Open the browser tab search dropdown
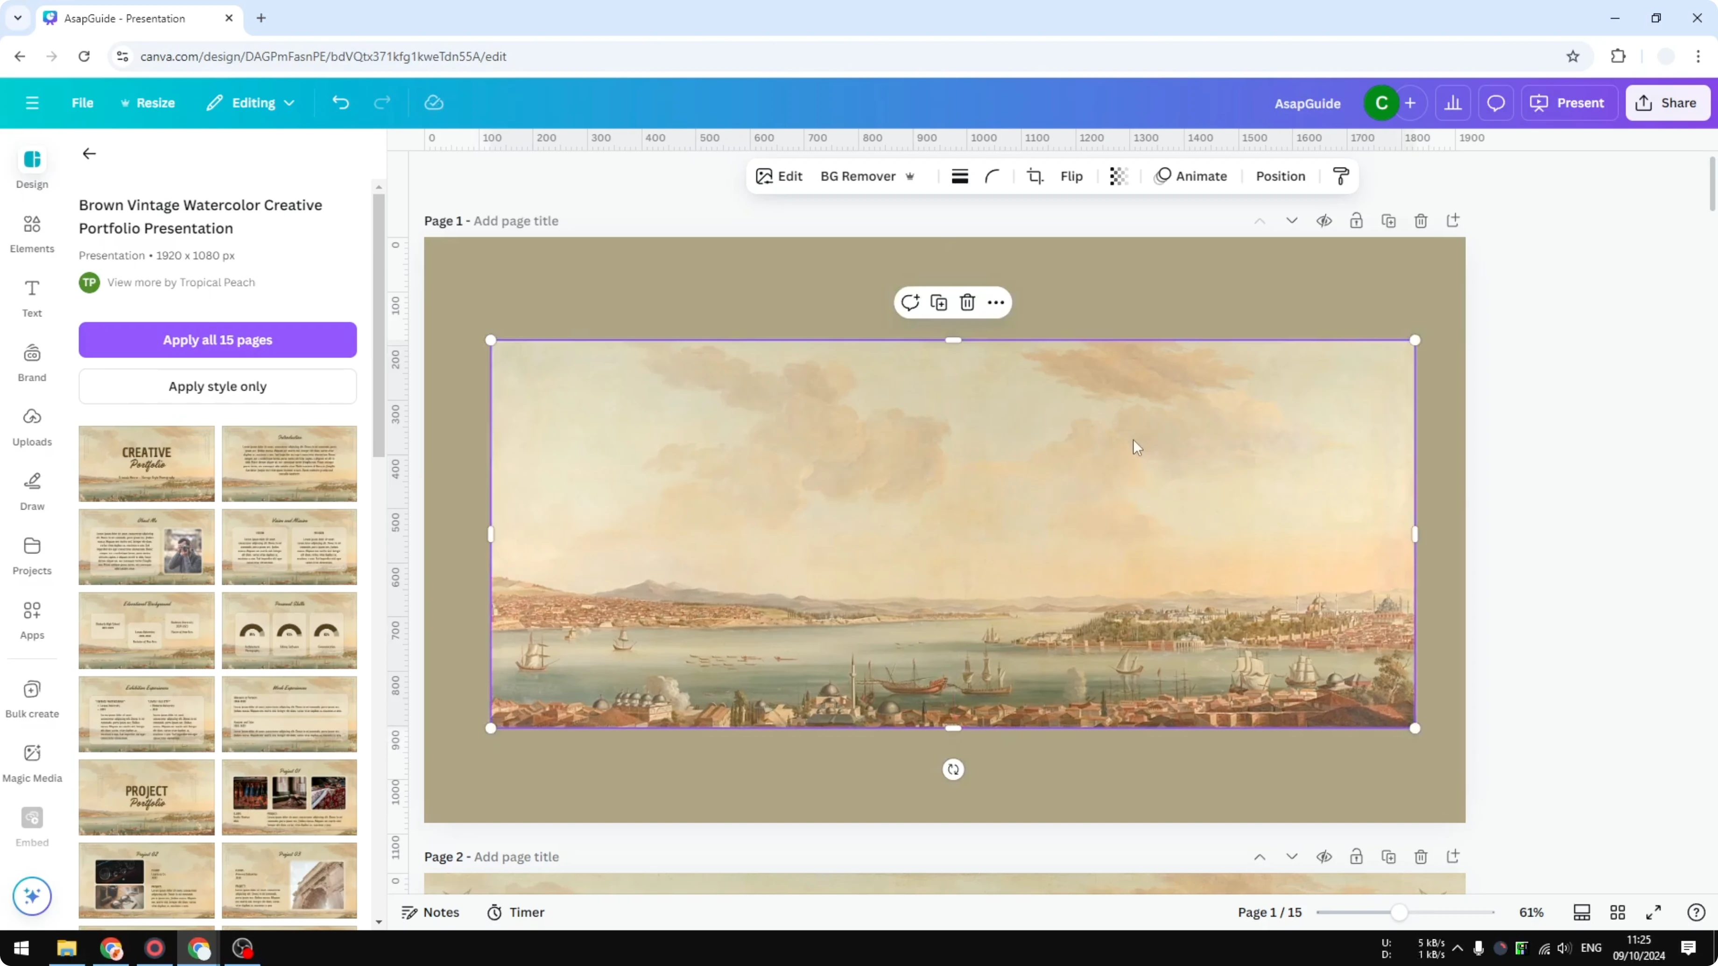The width and height of the screenshot is (1718, 966). click(18, 18)
